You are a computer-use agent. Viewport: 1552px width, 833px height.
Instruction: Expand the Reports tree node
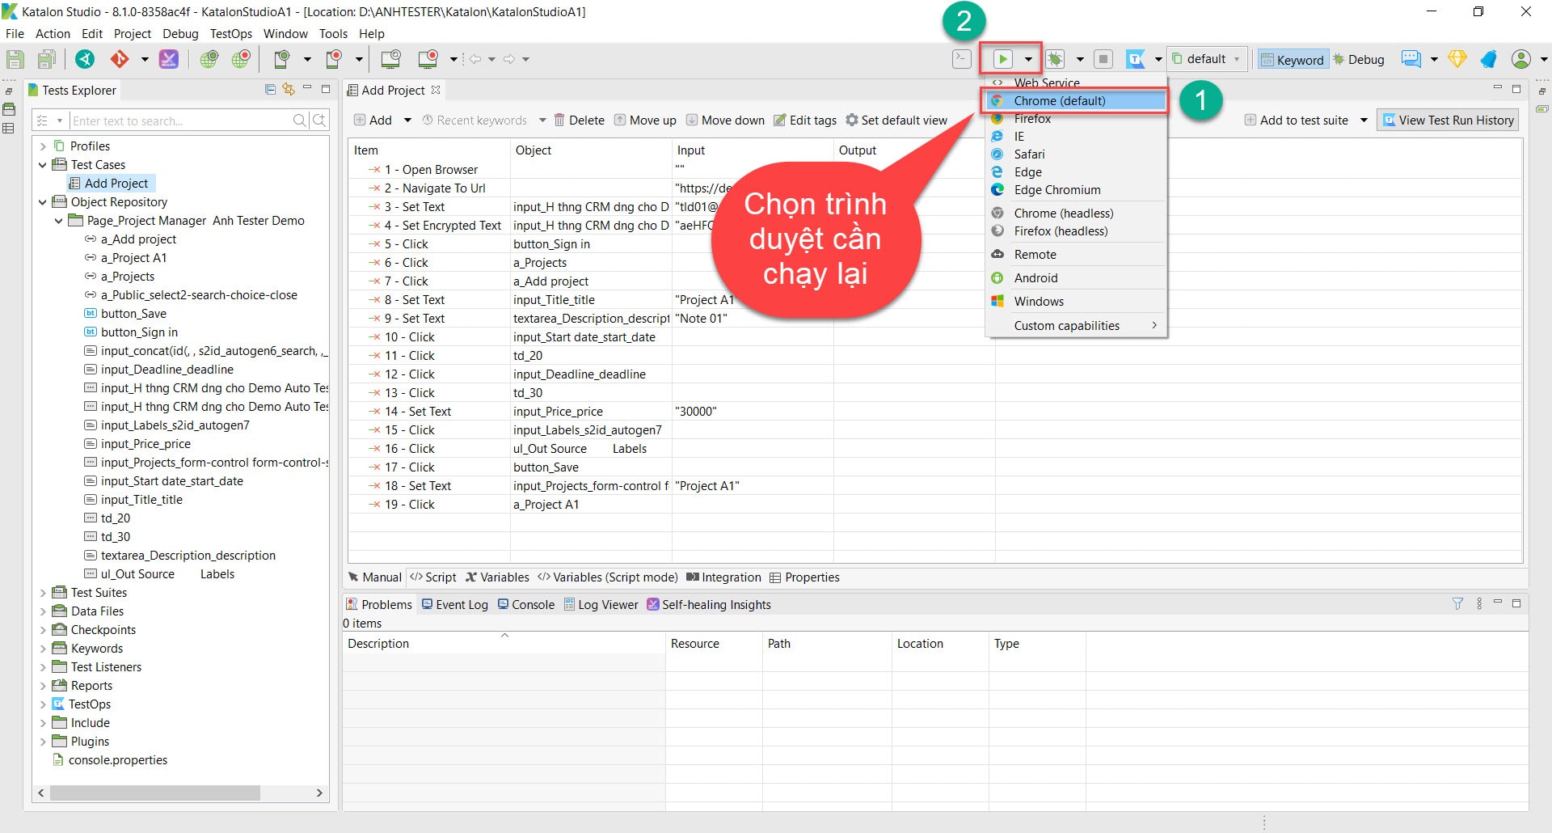point(43,686)
